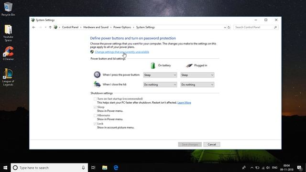Viewport: 306px width, 172px height.
Task: Click the Control Panel icon in address bar
Action: pos(55,27)
